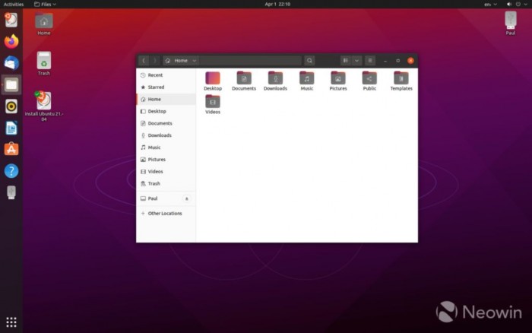Screen dimensions: 532x333
Task: Select Home in the sidebar
Action: (x=166, y=99)
